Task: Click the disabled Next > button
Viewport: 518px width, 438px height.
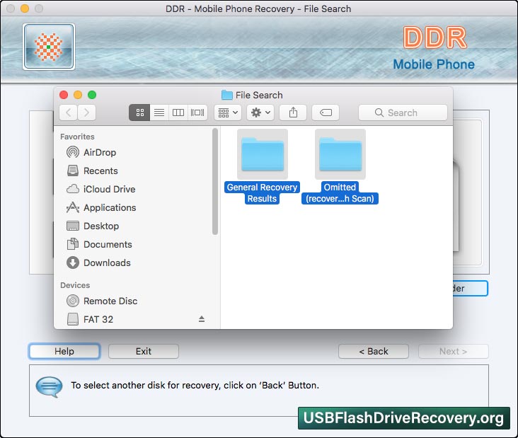Action: pos(453,351)
